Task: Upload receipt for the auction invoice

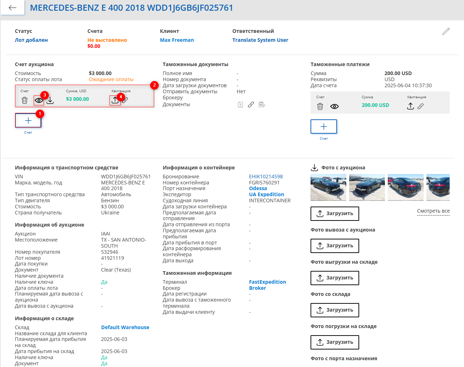Action: pyautogui.click(x=115, y=100)
